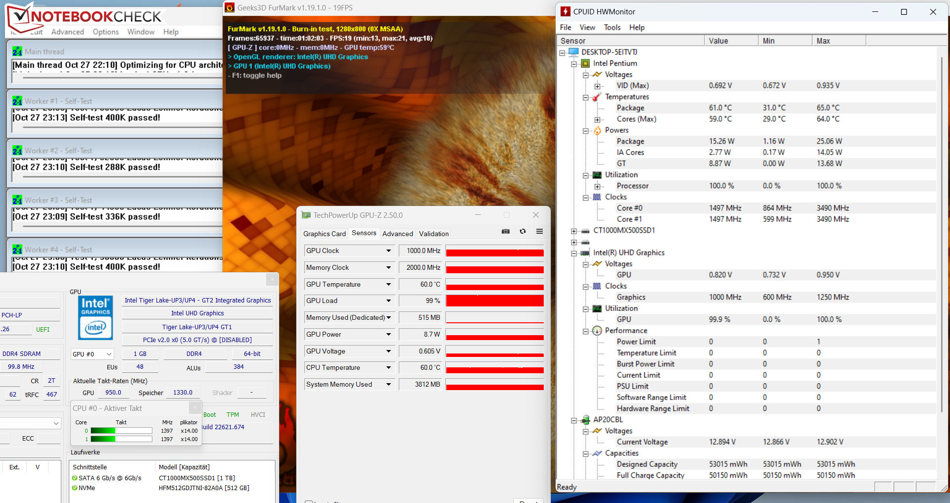
Task: Open the GPU Temperature sensor dropdown
Action: pos(388,284)
